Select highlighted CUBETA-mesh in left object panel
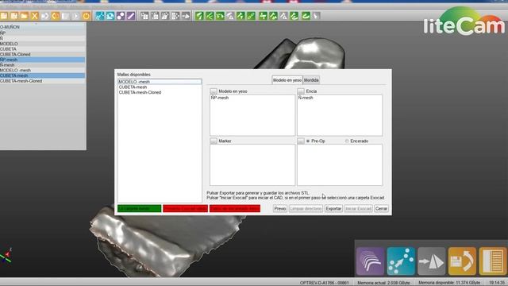 (42, 75)
